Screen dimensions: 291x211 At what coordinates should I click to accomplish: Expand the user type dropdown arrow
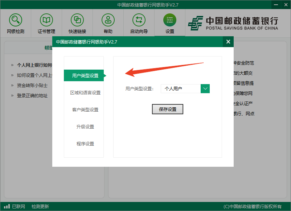tap(205, 88)
